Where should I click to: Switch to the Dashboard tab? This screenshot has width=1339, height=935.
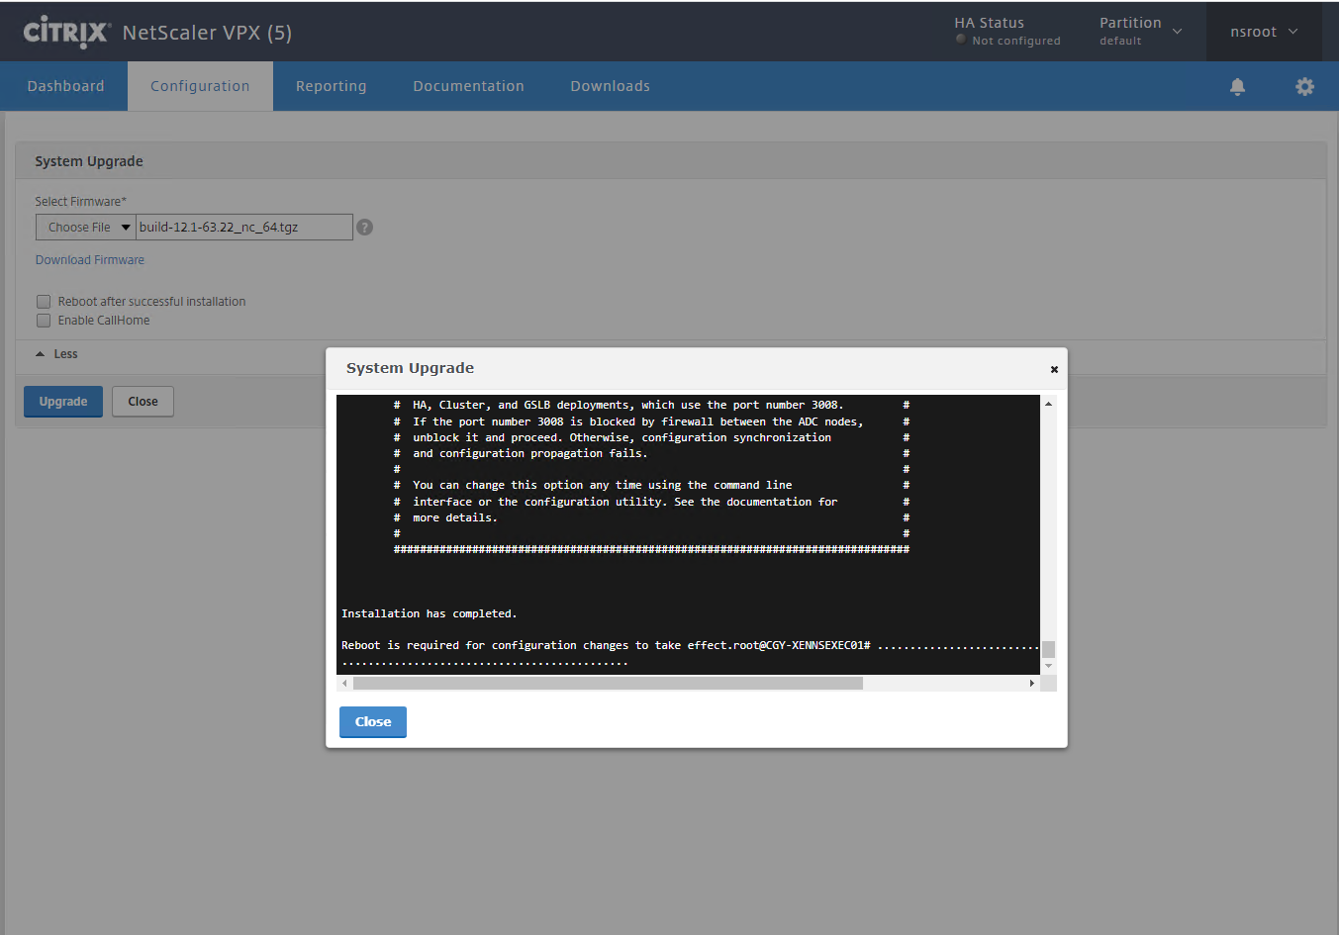pyautogui.click(x=65, y=86)
